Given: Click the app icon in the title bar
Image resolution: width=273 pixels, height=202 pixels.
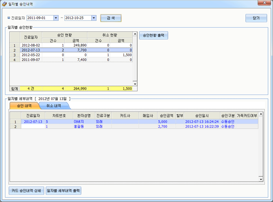Looking at the screenshot, I should (x=4, y=3).
